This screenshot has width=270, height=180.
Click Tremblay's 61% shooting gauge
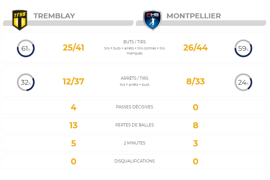tap(26, 48)
